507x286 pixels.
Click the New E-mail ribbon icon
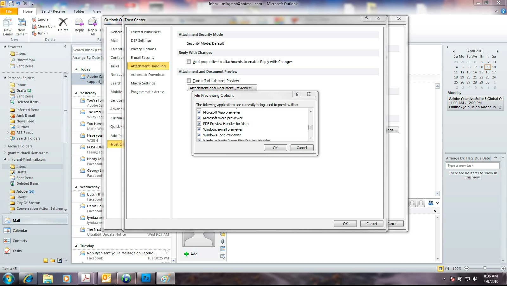[8, 27]
